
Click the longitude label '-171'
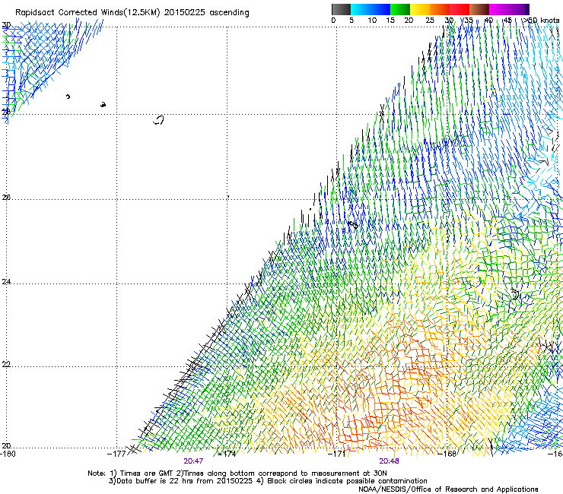coord(336,454)
